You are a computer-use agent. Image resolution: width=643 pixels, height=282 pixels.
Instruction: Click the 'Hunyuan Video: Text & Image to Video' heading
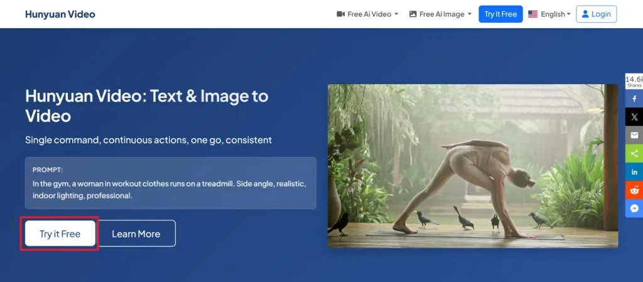(x=147, y=106)
